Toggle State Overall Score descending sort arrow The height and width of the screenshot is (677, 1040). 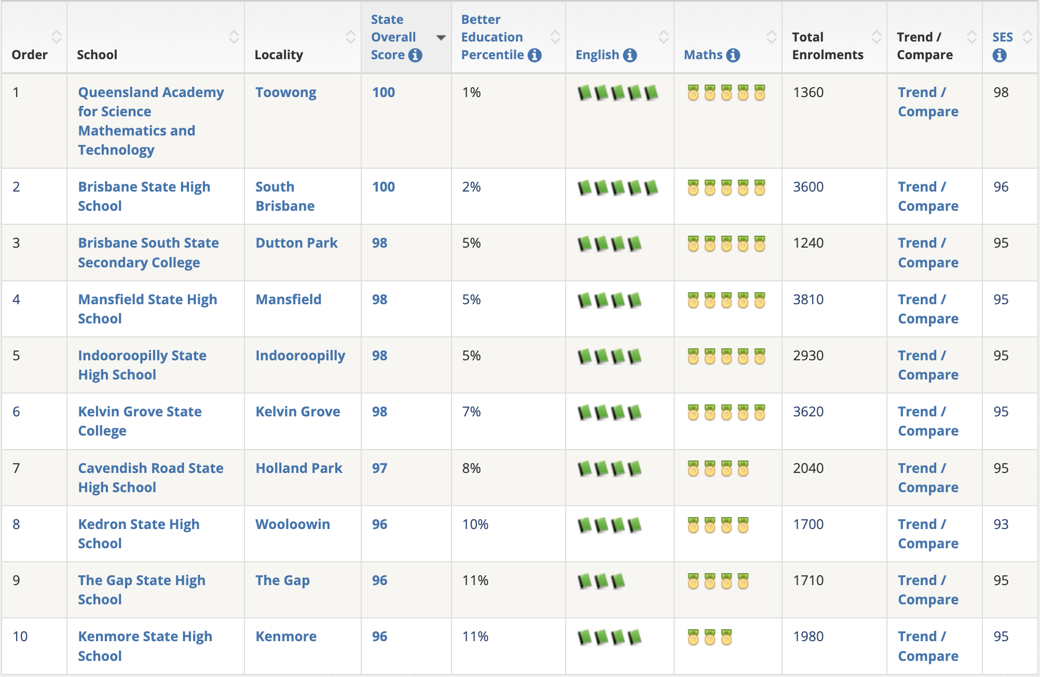click(x=441, y=37)
